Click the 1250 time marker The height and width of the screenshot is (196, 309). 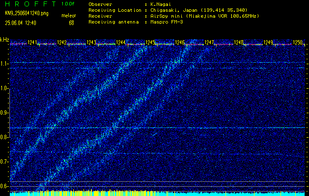tap(298, 42)
